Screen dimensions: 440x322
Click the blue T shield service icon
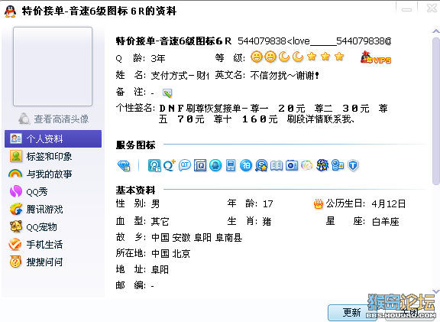(x=353, y=165)
